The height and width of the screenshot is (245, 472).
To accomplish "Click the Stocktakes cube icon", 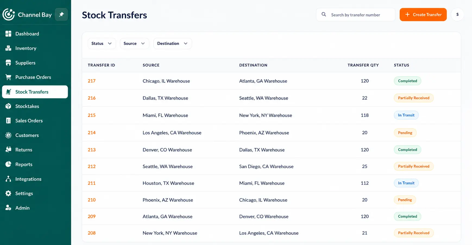I will pyautogui.click(x=8, y=106).
